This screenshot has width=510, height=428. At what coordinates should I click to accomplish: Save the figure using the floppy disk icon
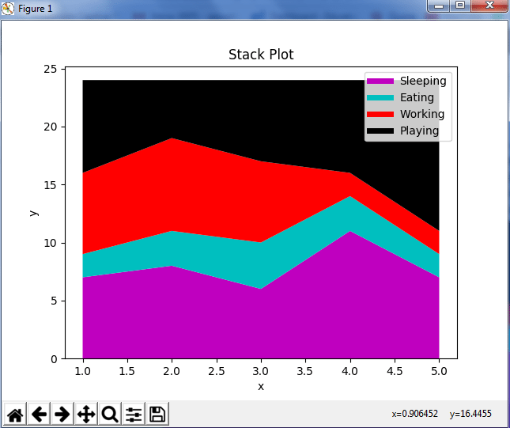(x=157, y=414)
